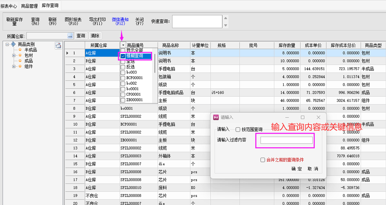Open warehouse picker ellipsis button

pos(70,35)
